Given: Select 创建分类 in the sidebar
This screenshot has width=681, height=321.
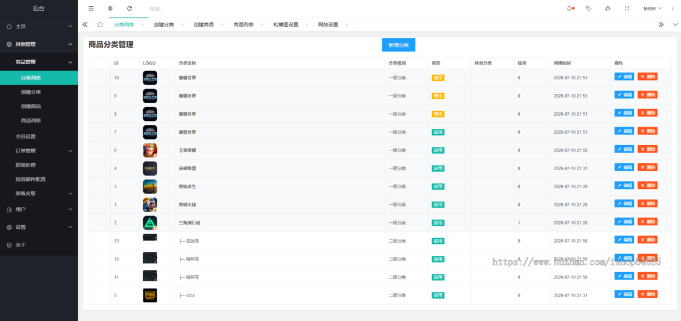Looking at the screenshot, I should [x=39, y=92].
